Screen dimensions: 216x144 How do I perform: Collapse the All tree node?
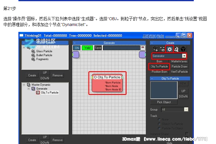coord(24,48)
